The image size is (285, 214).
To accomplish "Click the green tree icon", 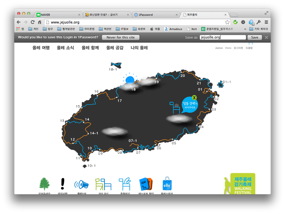I will tap(44, 184).
